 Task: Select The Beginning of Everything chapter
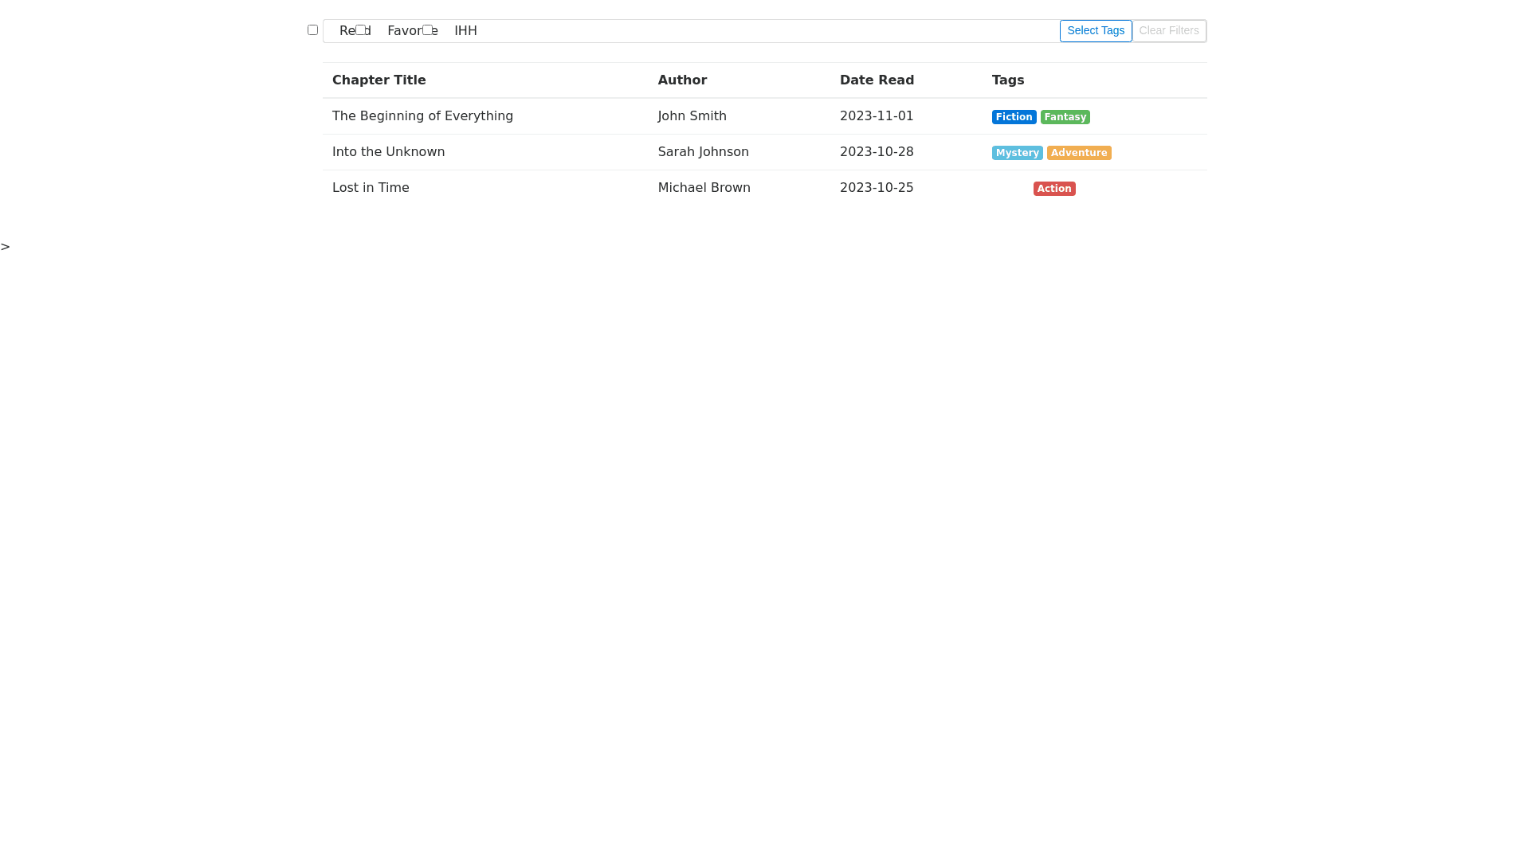[x=422, y=116]
